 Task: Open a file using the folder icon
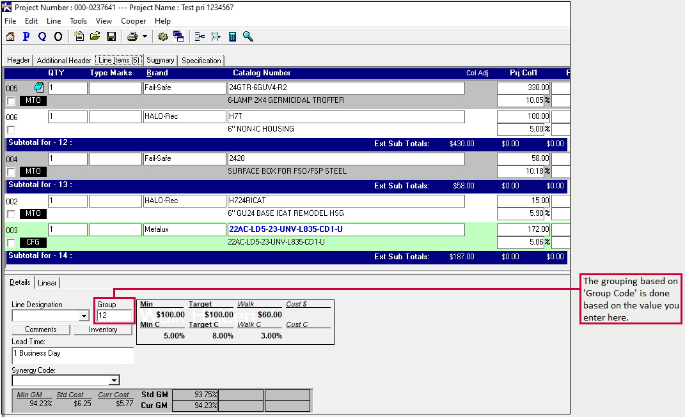(95, 36)
